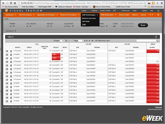Select Site Detail from VoIP Performance menu
165x124 pixels.
(x=86, y=21)
